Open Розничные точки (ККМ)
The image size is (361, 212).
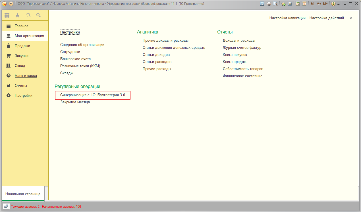tap(80, 66)
